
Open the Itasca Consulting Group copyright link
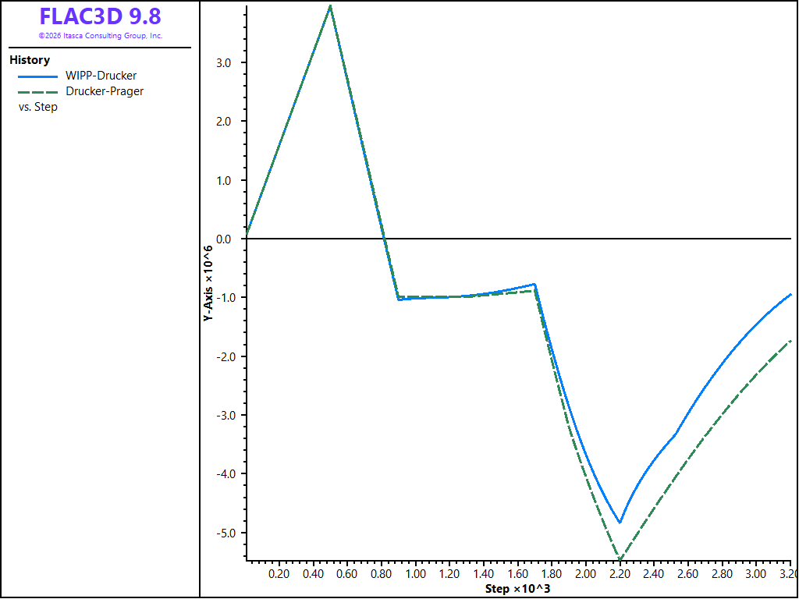[101, 36]
